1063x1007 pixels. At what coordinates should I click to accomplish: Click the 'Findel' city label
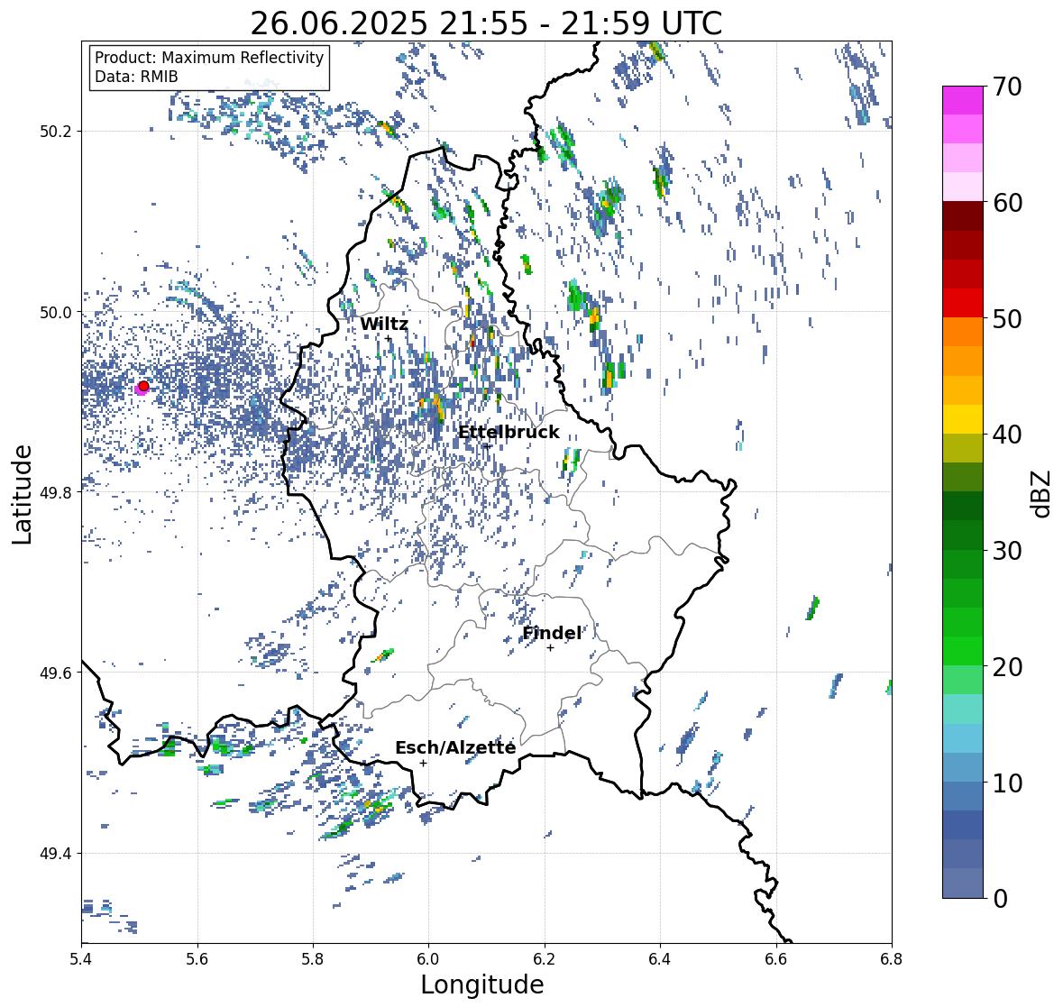click(x=552, y=633)
